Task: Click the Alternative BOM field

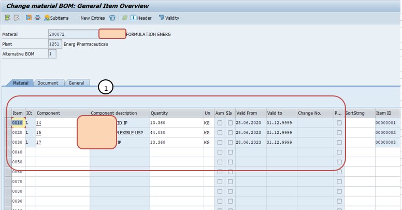Action: pyautogui.click(x=52, y=54)
